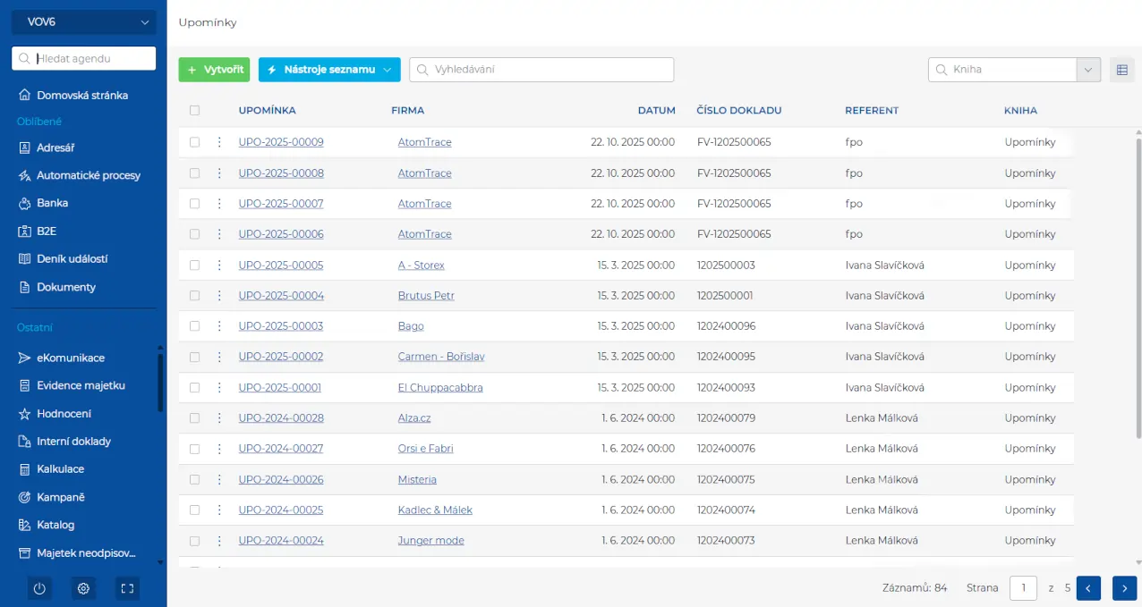This screenshot has height=607, width=1142.
Task: Expand the VOV6 company selector
Action: (83, 22)
